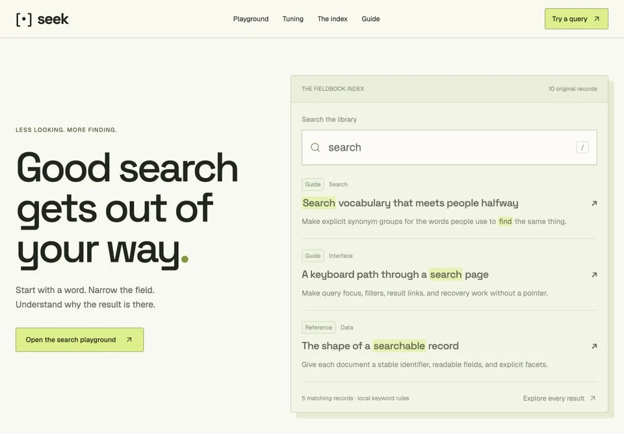Click arrow icon beside keyboard path result
The image size is (624, 434).
594,274
